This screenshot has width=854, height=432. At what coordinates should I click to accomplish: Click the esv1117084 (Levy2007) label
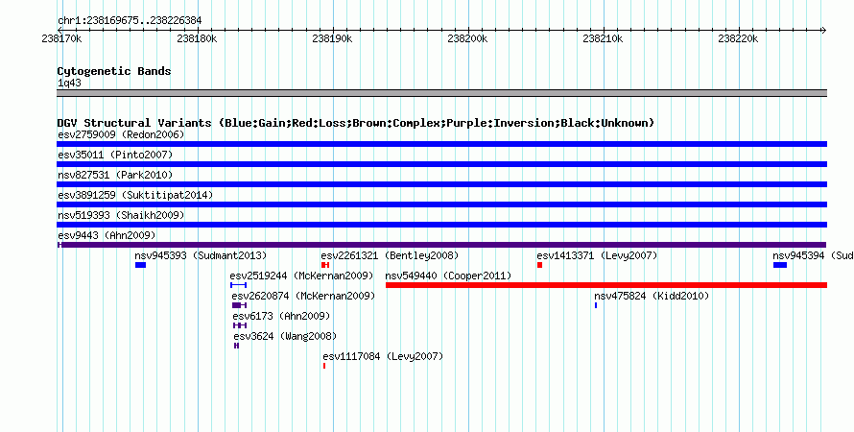click(384, 356)
